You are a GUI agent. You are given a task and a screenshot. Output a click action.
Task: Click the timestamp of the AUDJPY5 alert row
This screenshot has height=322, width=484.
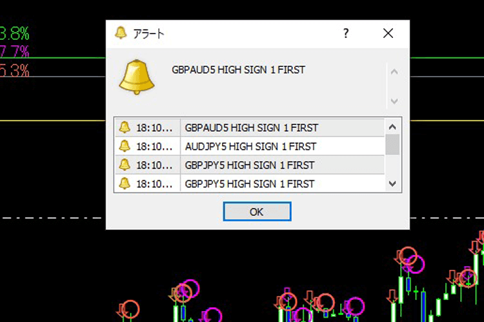(x=154, y=146)
